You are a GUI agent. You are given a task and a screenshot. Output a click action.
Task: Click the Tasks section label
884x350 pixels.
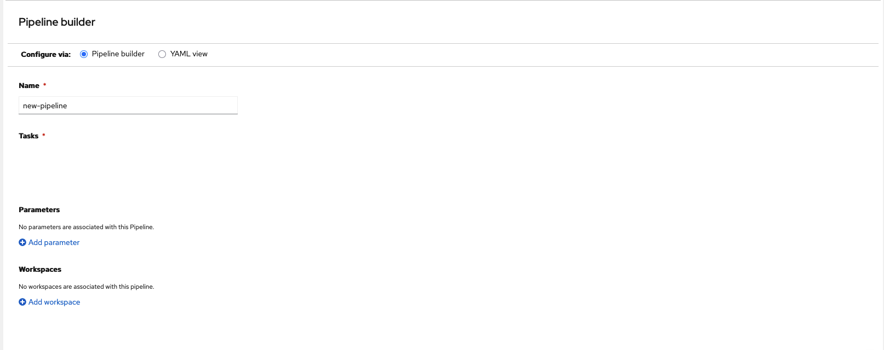tap(28, 136)
